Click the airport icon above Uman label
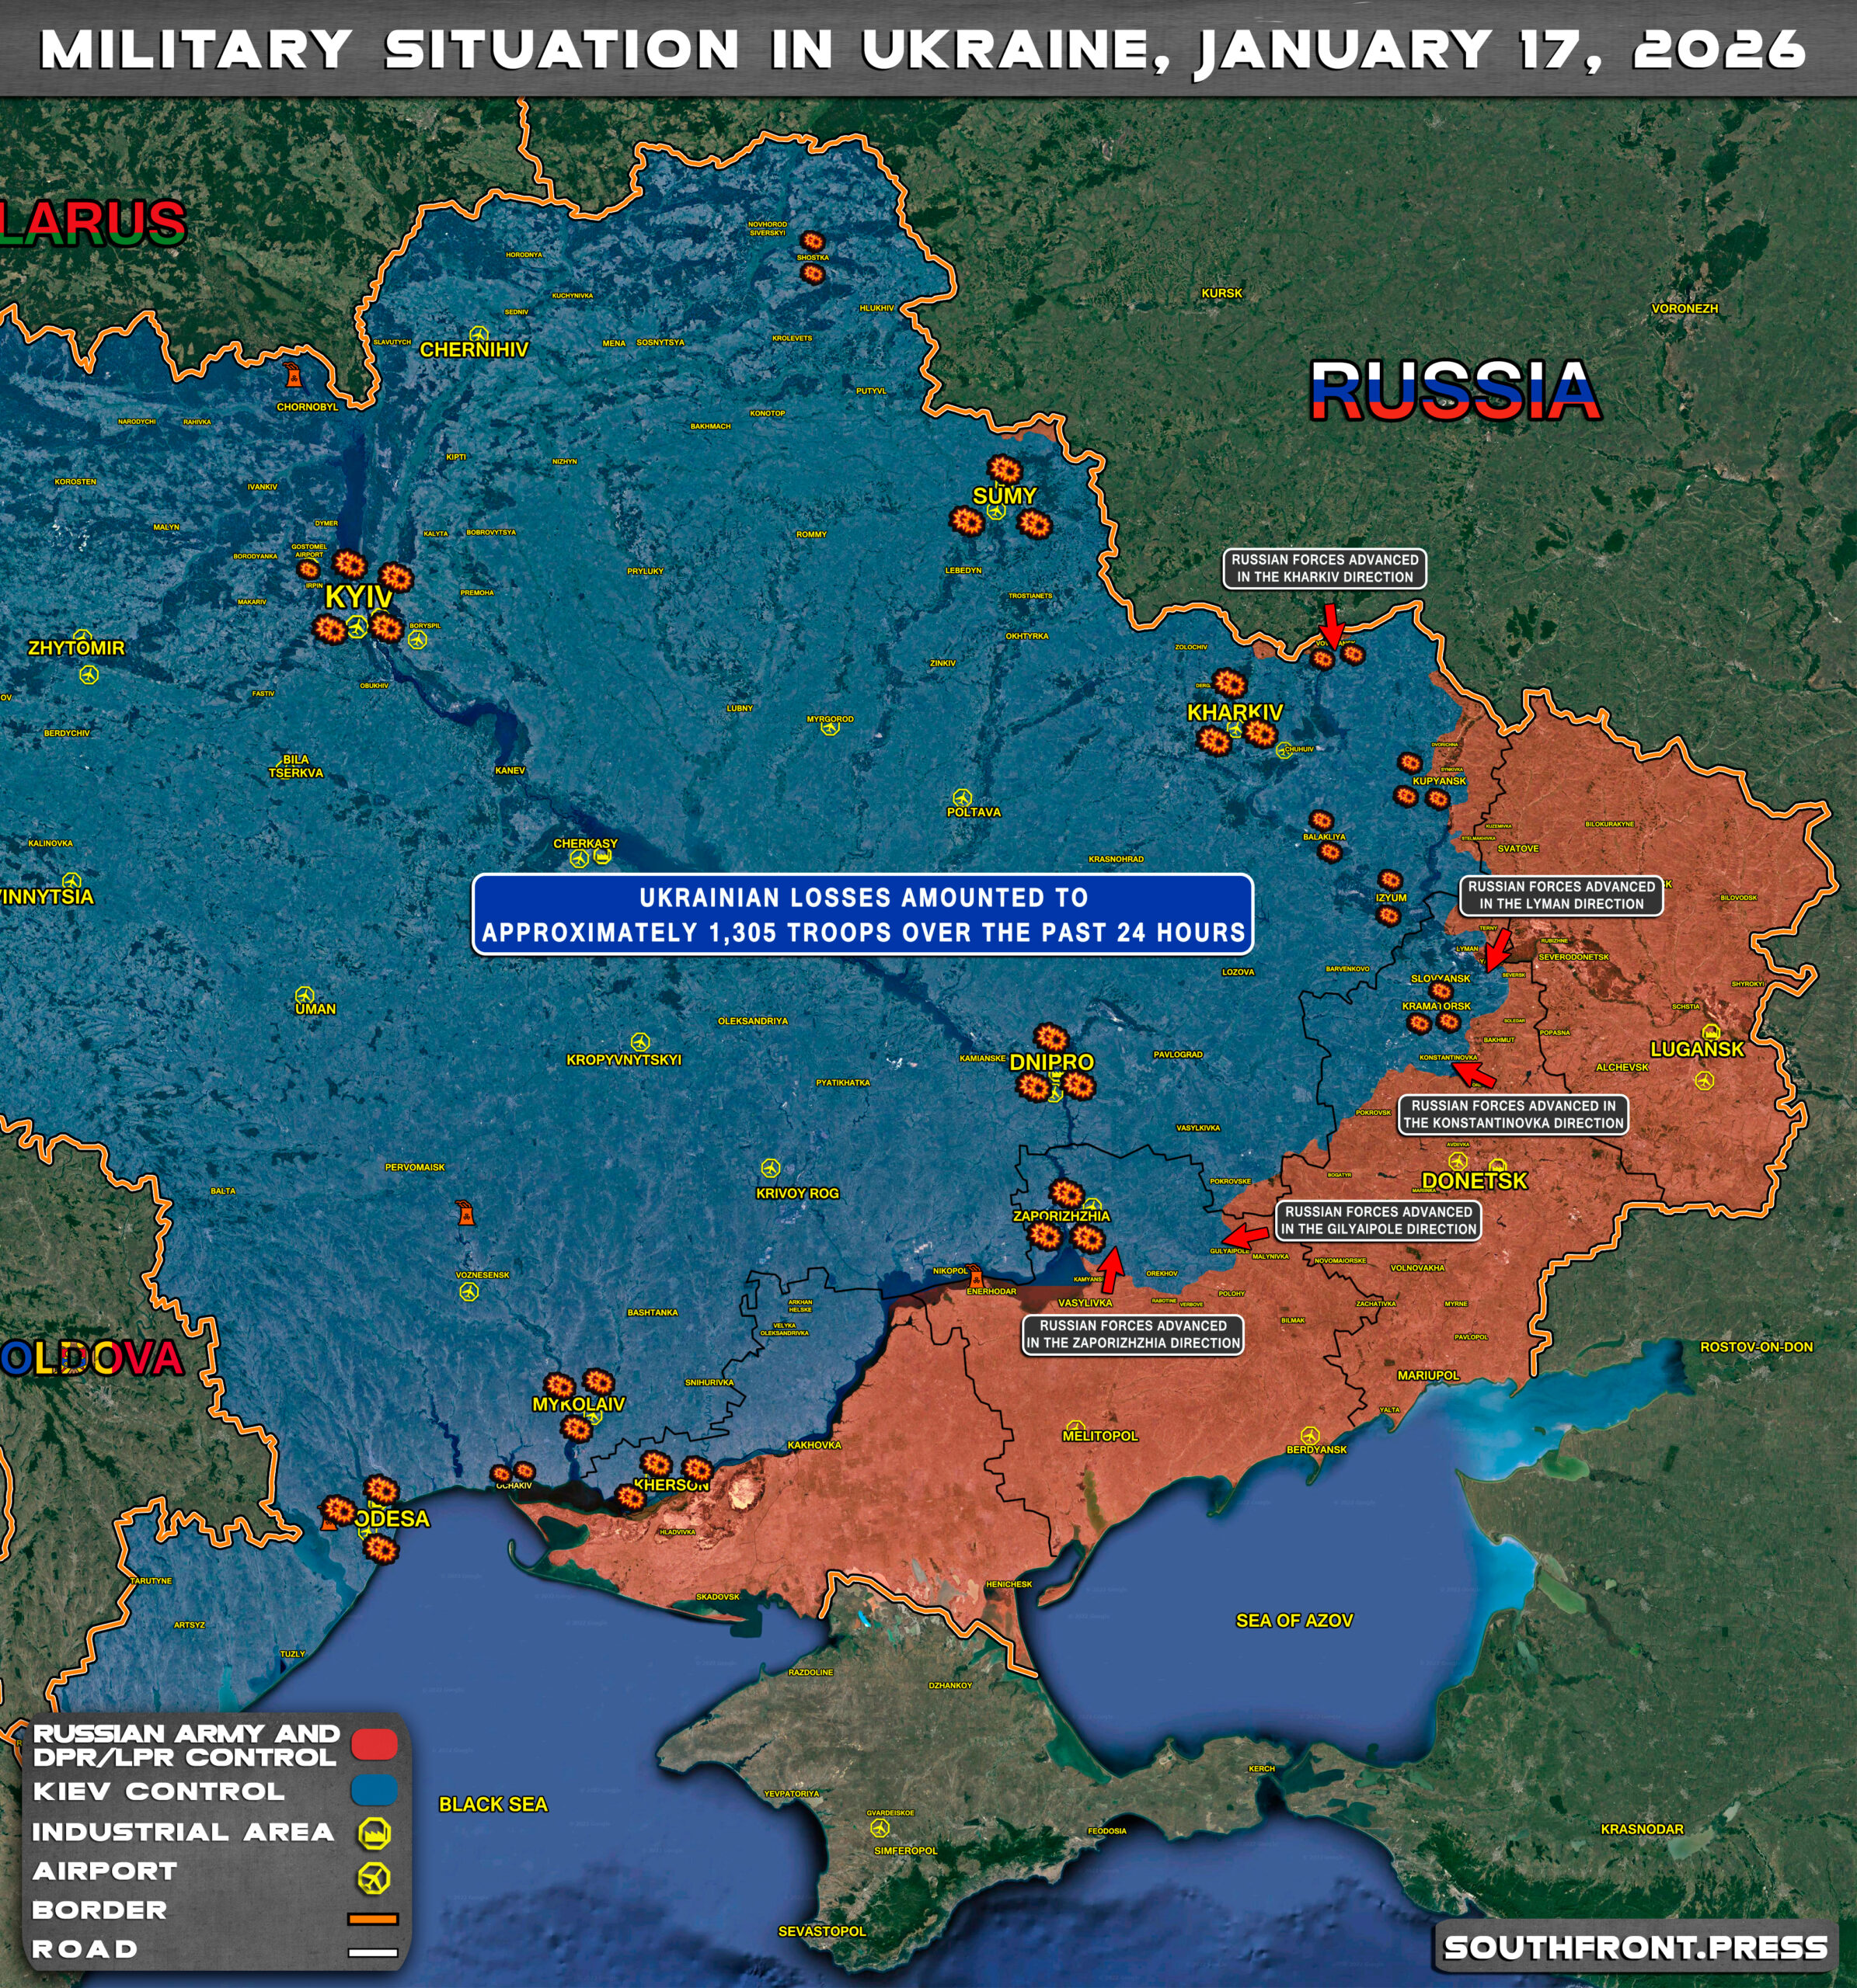Image resolution: width=1857 pixels, height=1988 pixels. click(304, 995)
